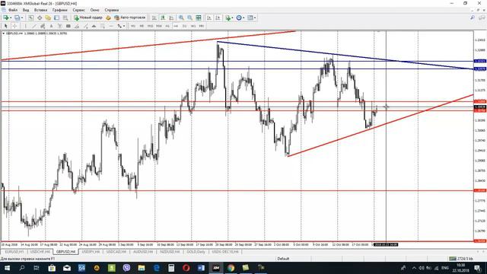
Task: Switch chart to line chart mode
Action: [171, 18]
